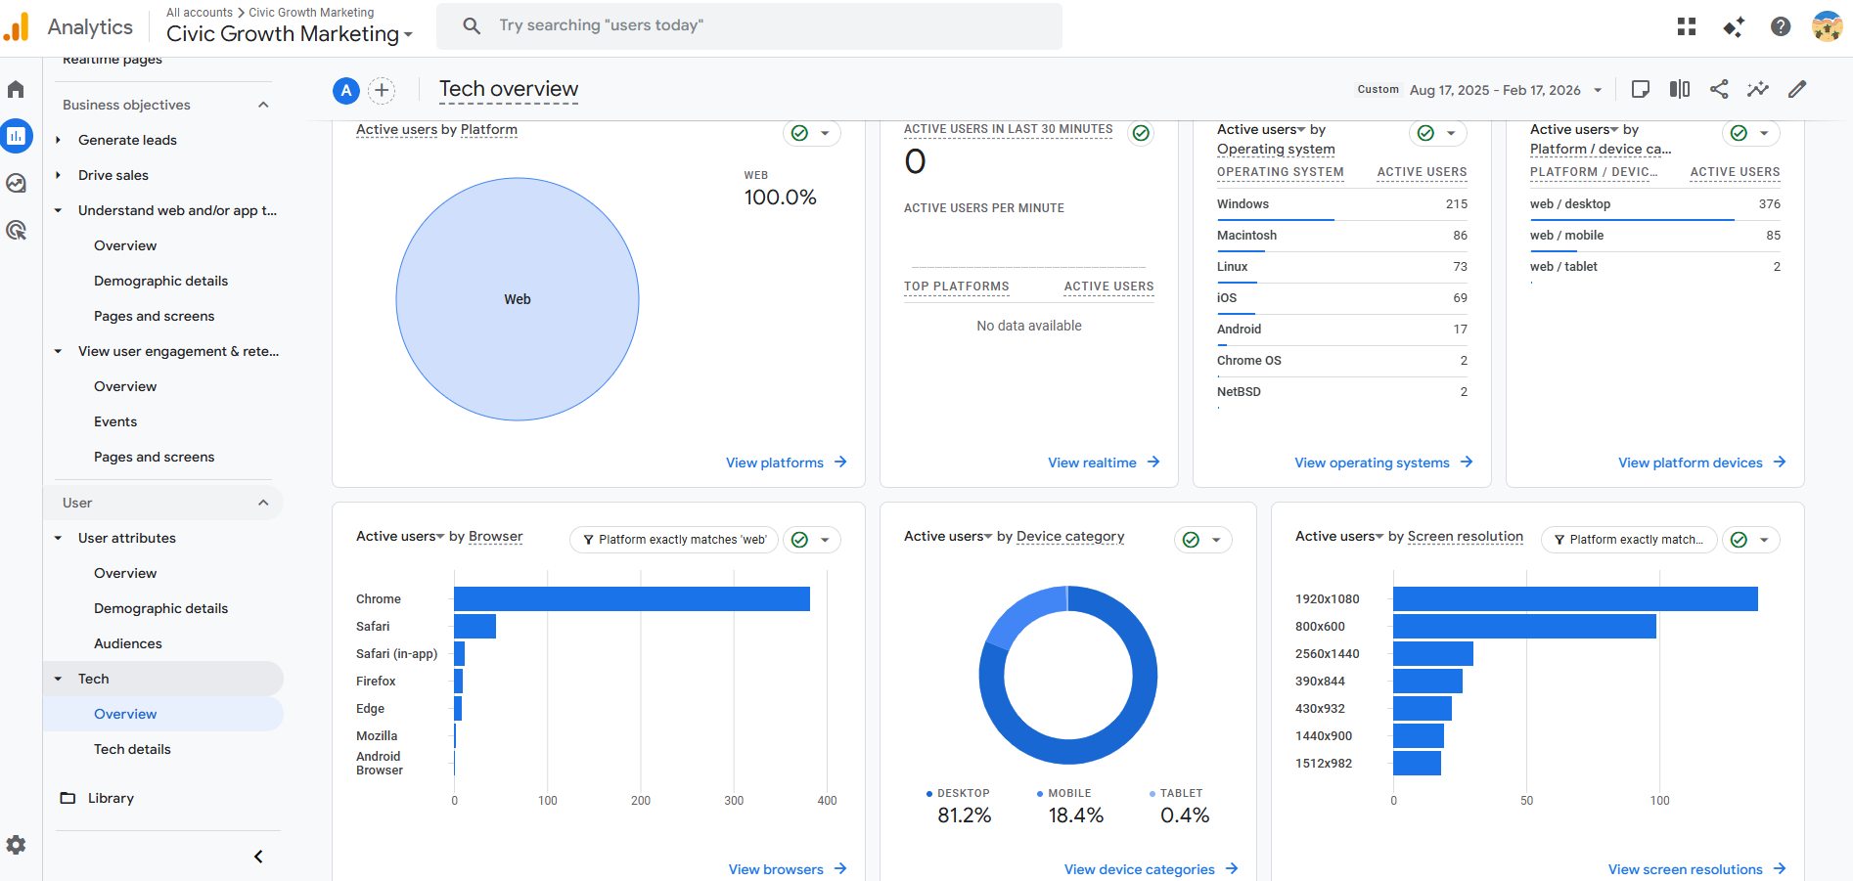Image resolution: width=1853 pixels, height=881 pixels.
Task: Expand the Generate leads tree item
Action: (59, 140)
